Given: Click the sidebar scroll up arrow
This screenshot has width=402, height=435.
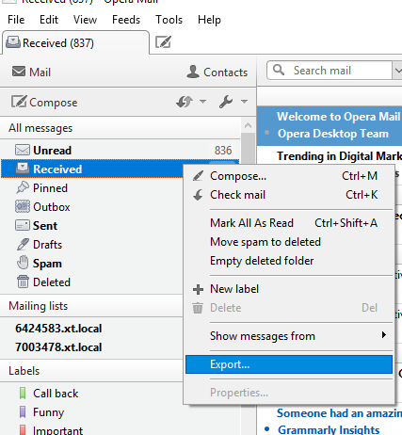Looking at the screenshot, I should tap(248, 126).
